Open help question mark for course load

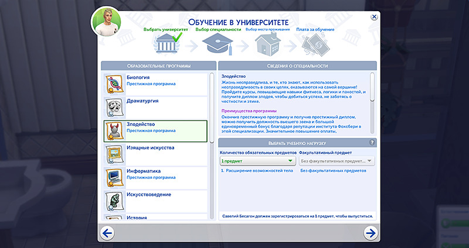[x=372, y=143]
